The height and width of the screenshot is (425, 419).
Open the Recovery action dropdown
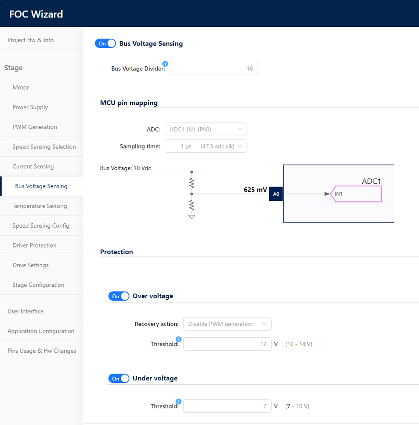pos(227,324)
